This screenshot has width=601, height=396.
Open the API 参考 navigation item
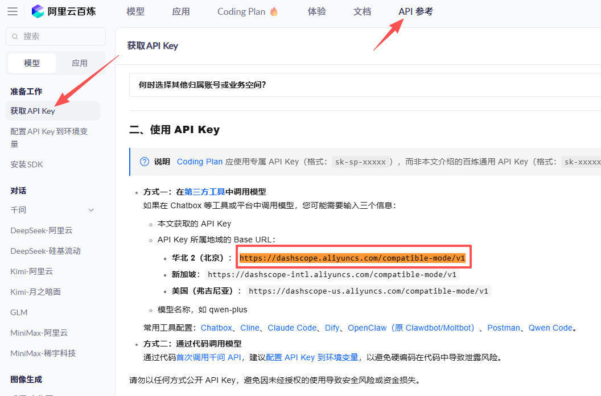(x=416, y=11)
